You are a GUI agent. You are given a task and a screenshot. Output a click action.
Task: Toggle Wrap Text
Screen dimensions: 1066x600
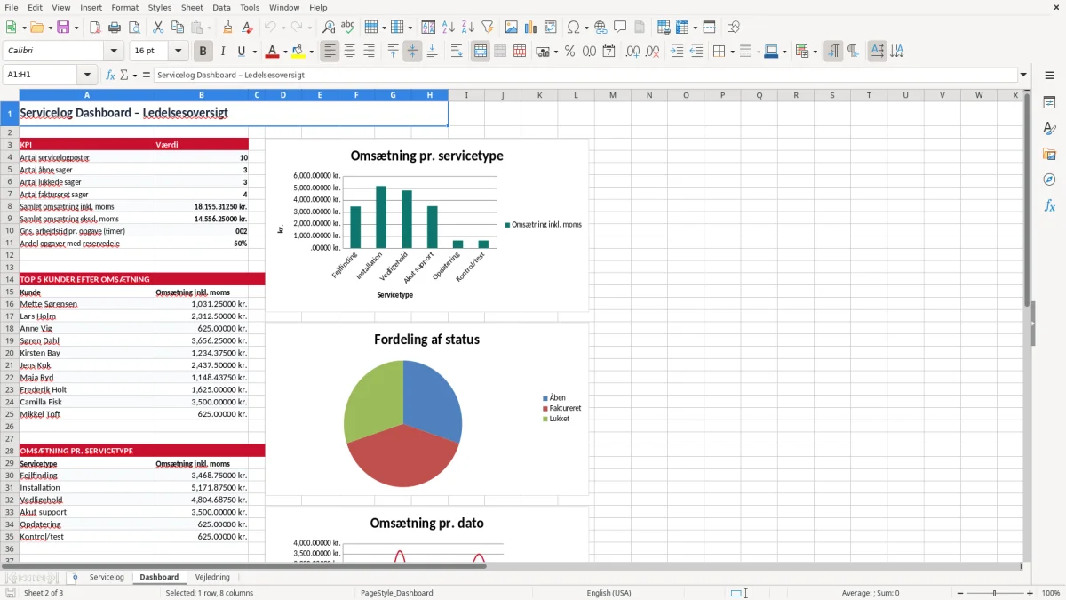[x=457, y=52]
